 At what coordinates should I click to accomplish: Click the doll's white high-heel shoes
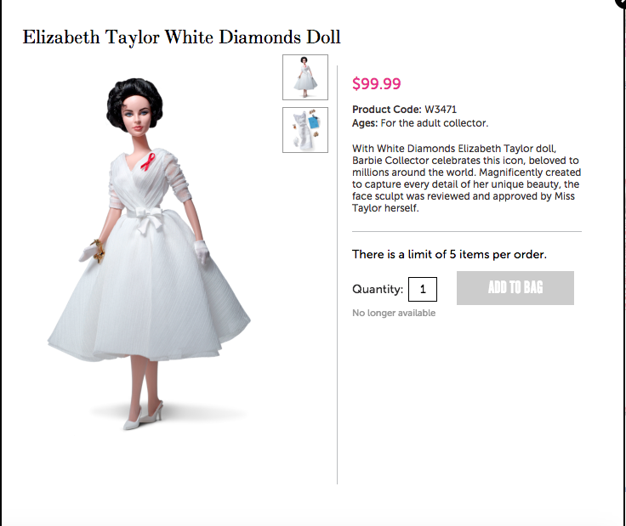[144, 416]
